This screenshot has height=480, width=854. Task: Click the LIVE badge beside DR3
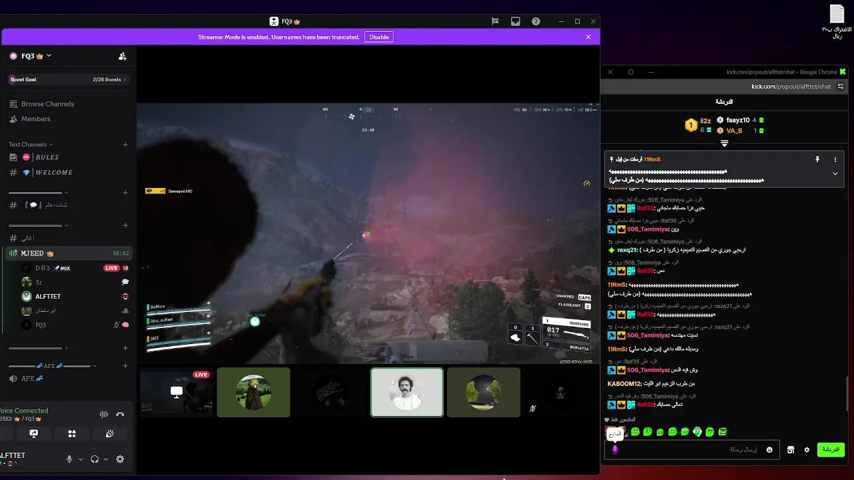click(x=111, y=268)
